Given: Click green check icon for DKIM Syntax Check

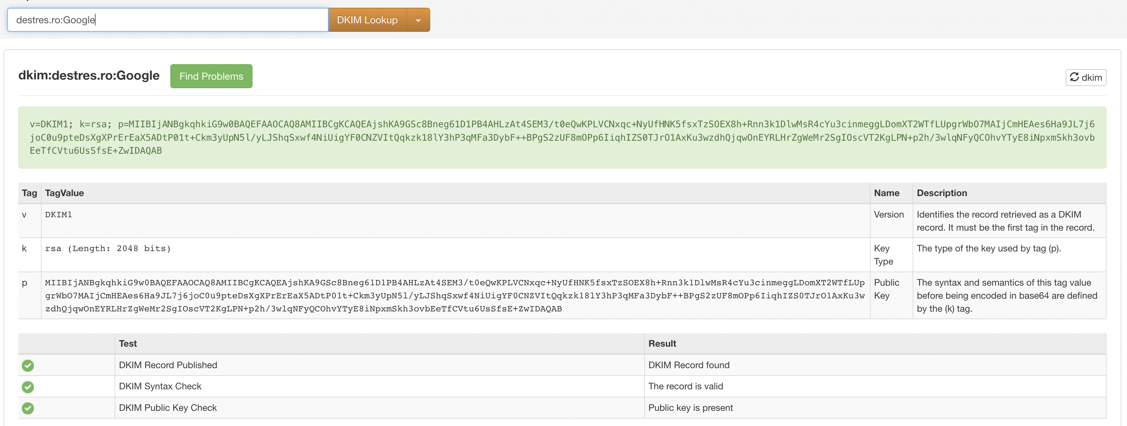Looking at the screenshot, I should [x=28, y=387].
